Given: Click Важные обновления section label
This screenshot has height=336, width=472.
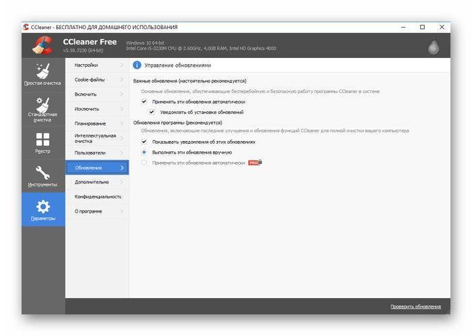Looking at the screenshot, I should click(189, 81).
